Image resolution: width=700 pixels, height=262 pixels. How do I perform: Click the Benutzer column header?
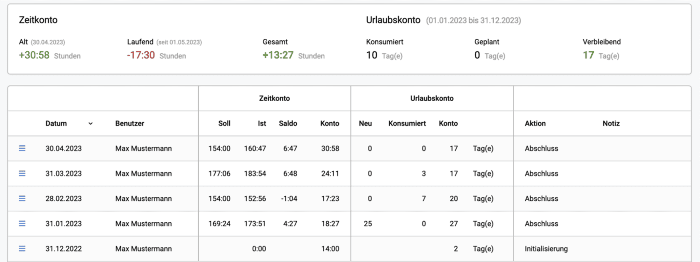coord(130,123)
